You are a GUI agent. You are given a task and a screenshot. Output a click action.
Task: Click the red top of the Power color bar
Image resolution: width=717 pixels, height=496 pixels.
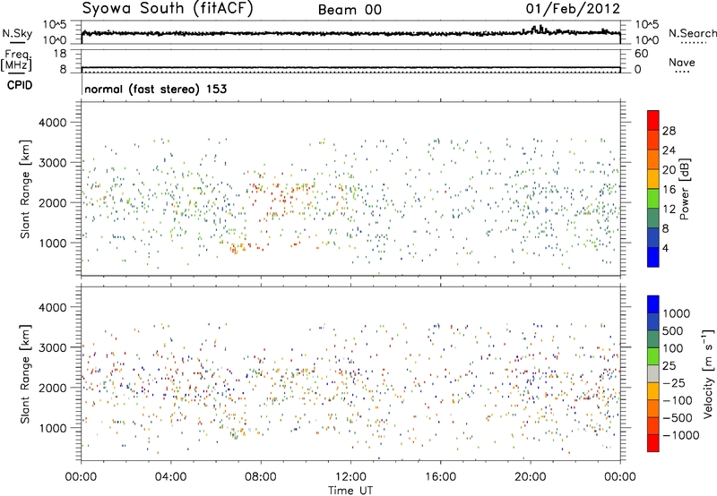(x=653, y=120)
